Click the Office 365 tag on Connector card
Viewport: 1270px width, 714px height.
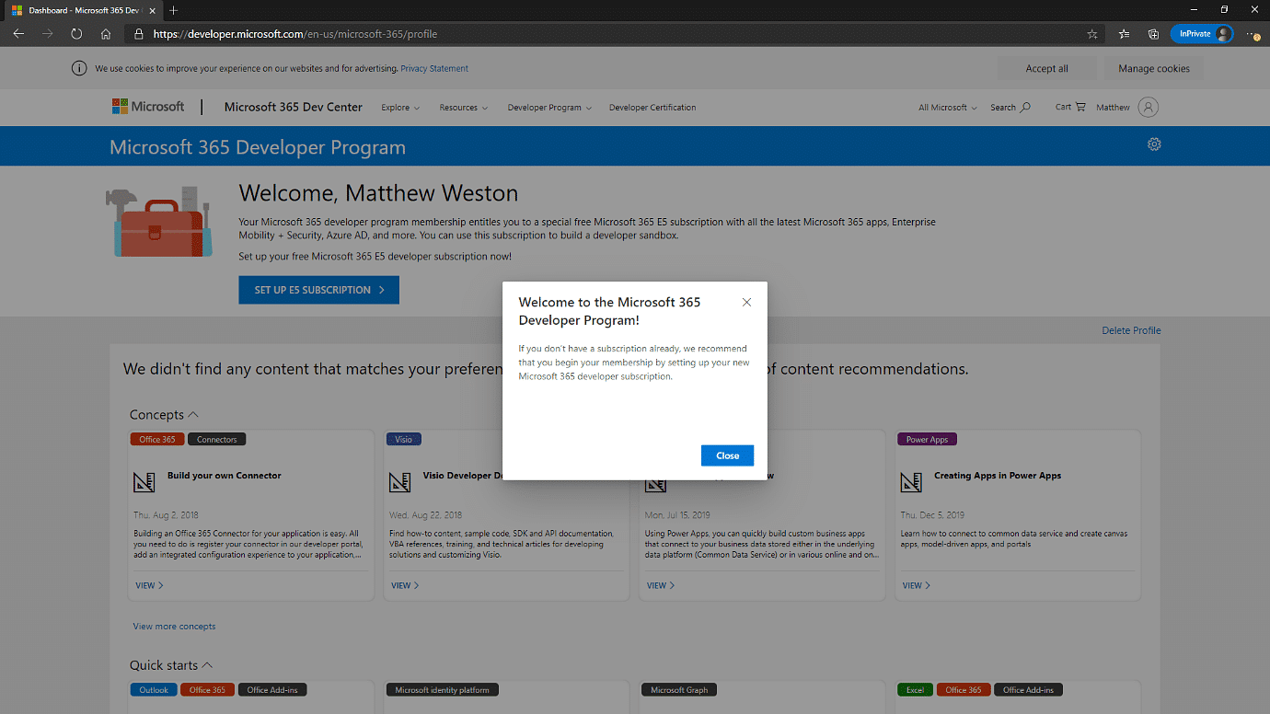click(157, 439)
